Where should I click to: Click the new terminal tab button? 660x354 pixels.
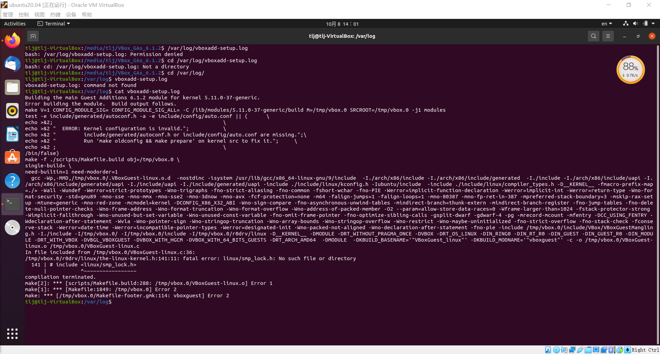(33, 36)
